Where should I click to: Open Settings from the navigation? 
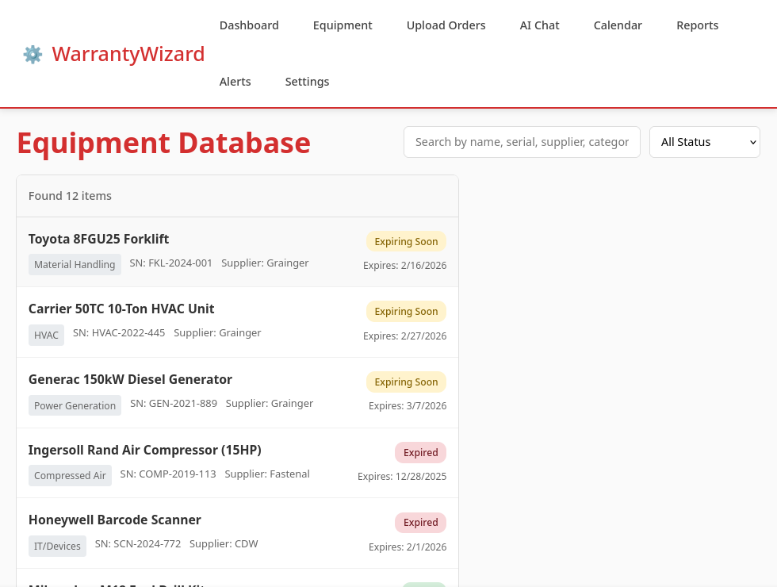coord(307,81)
